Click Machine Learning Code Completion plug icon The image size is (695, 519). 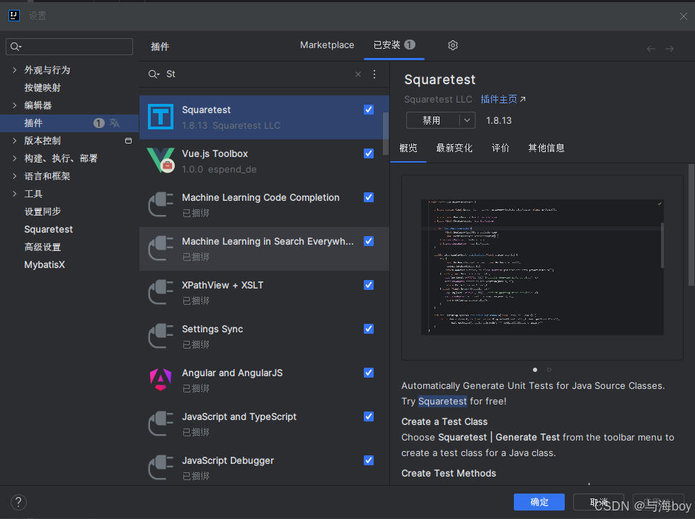[x=161, y=204]
